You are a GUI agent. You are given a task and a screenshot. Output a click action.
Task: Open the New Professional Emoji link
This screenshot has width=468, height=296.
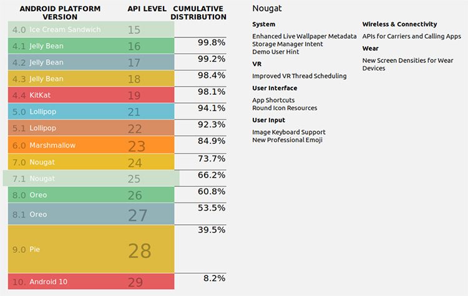point(288,140)
